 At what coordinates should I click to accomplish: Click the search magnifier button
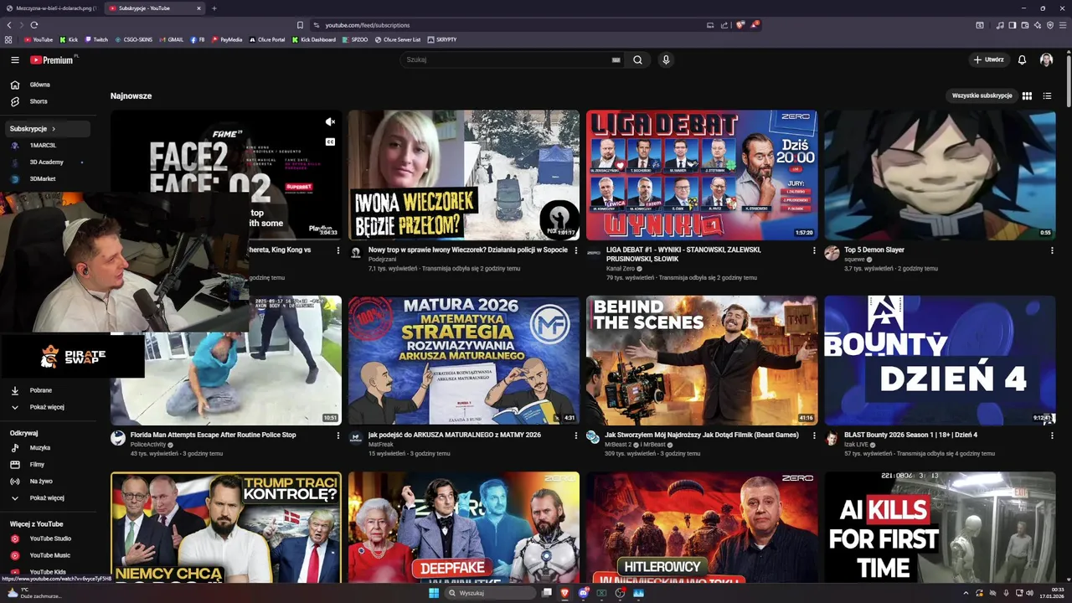point(637,59)
